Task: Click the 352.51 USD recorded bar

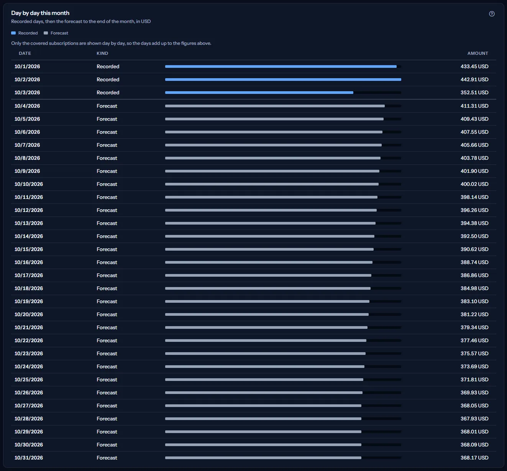Action: click(259, 93)
